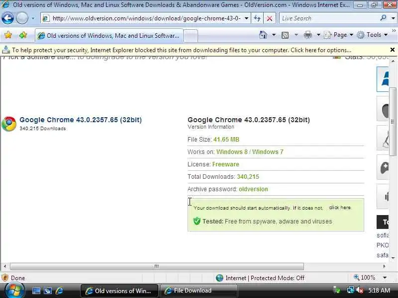Image resolution: width=398 pixels, height=298 pixels.
Task: Click the vertical scrollbar down arrow
Action: (x=393, y=258)
